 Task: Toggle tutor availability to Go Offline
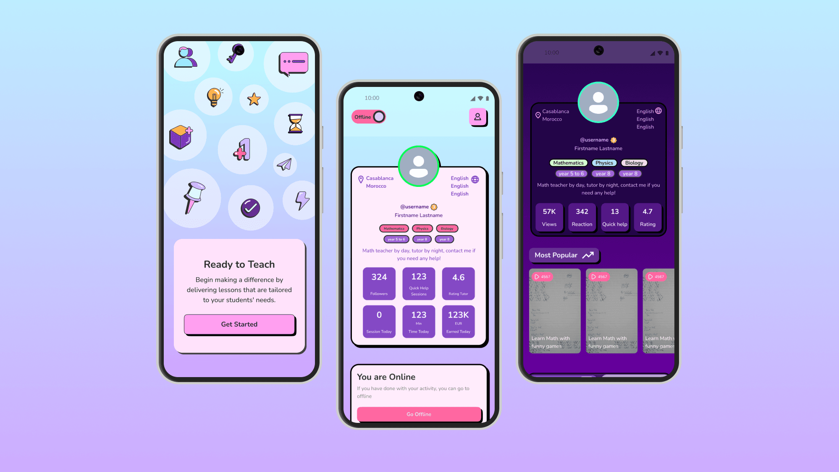[418, 414]
